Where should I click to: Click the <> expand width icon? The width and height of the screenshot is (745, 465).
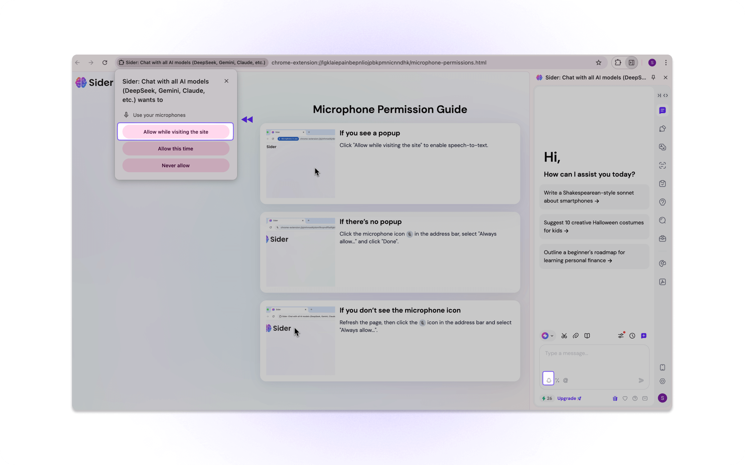[x=666, y=95]
